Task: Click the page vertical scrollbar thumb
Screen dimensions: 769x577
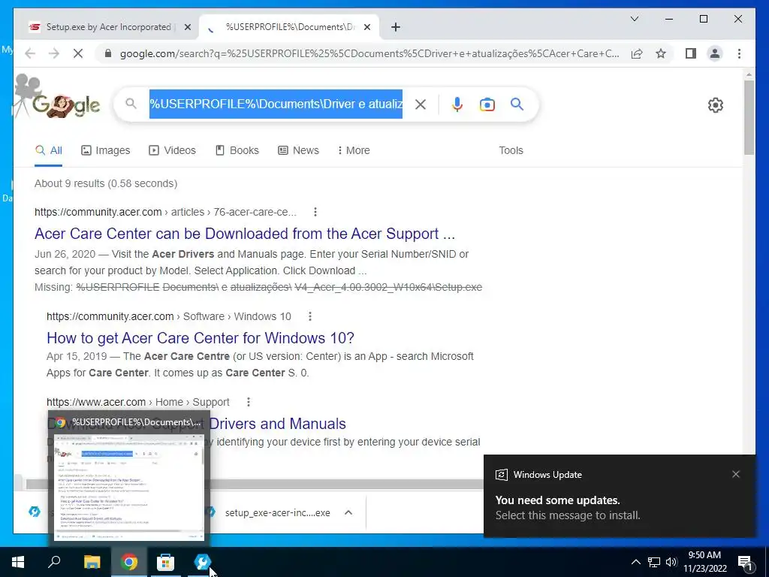Action: pos(749,117)
